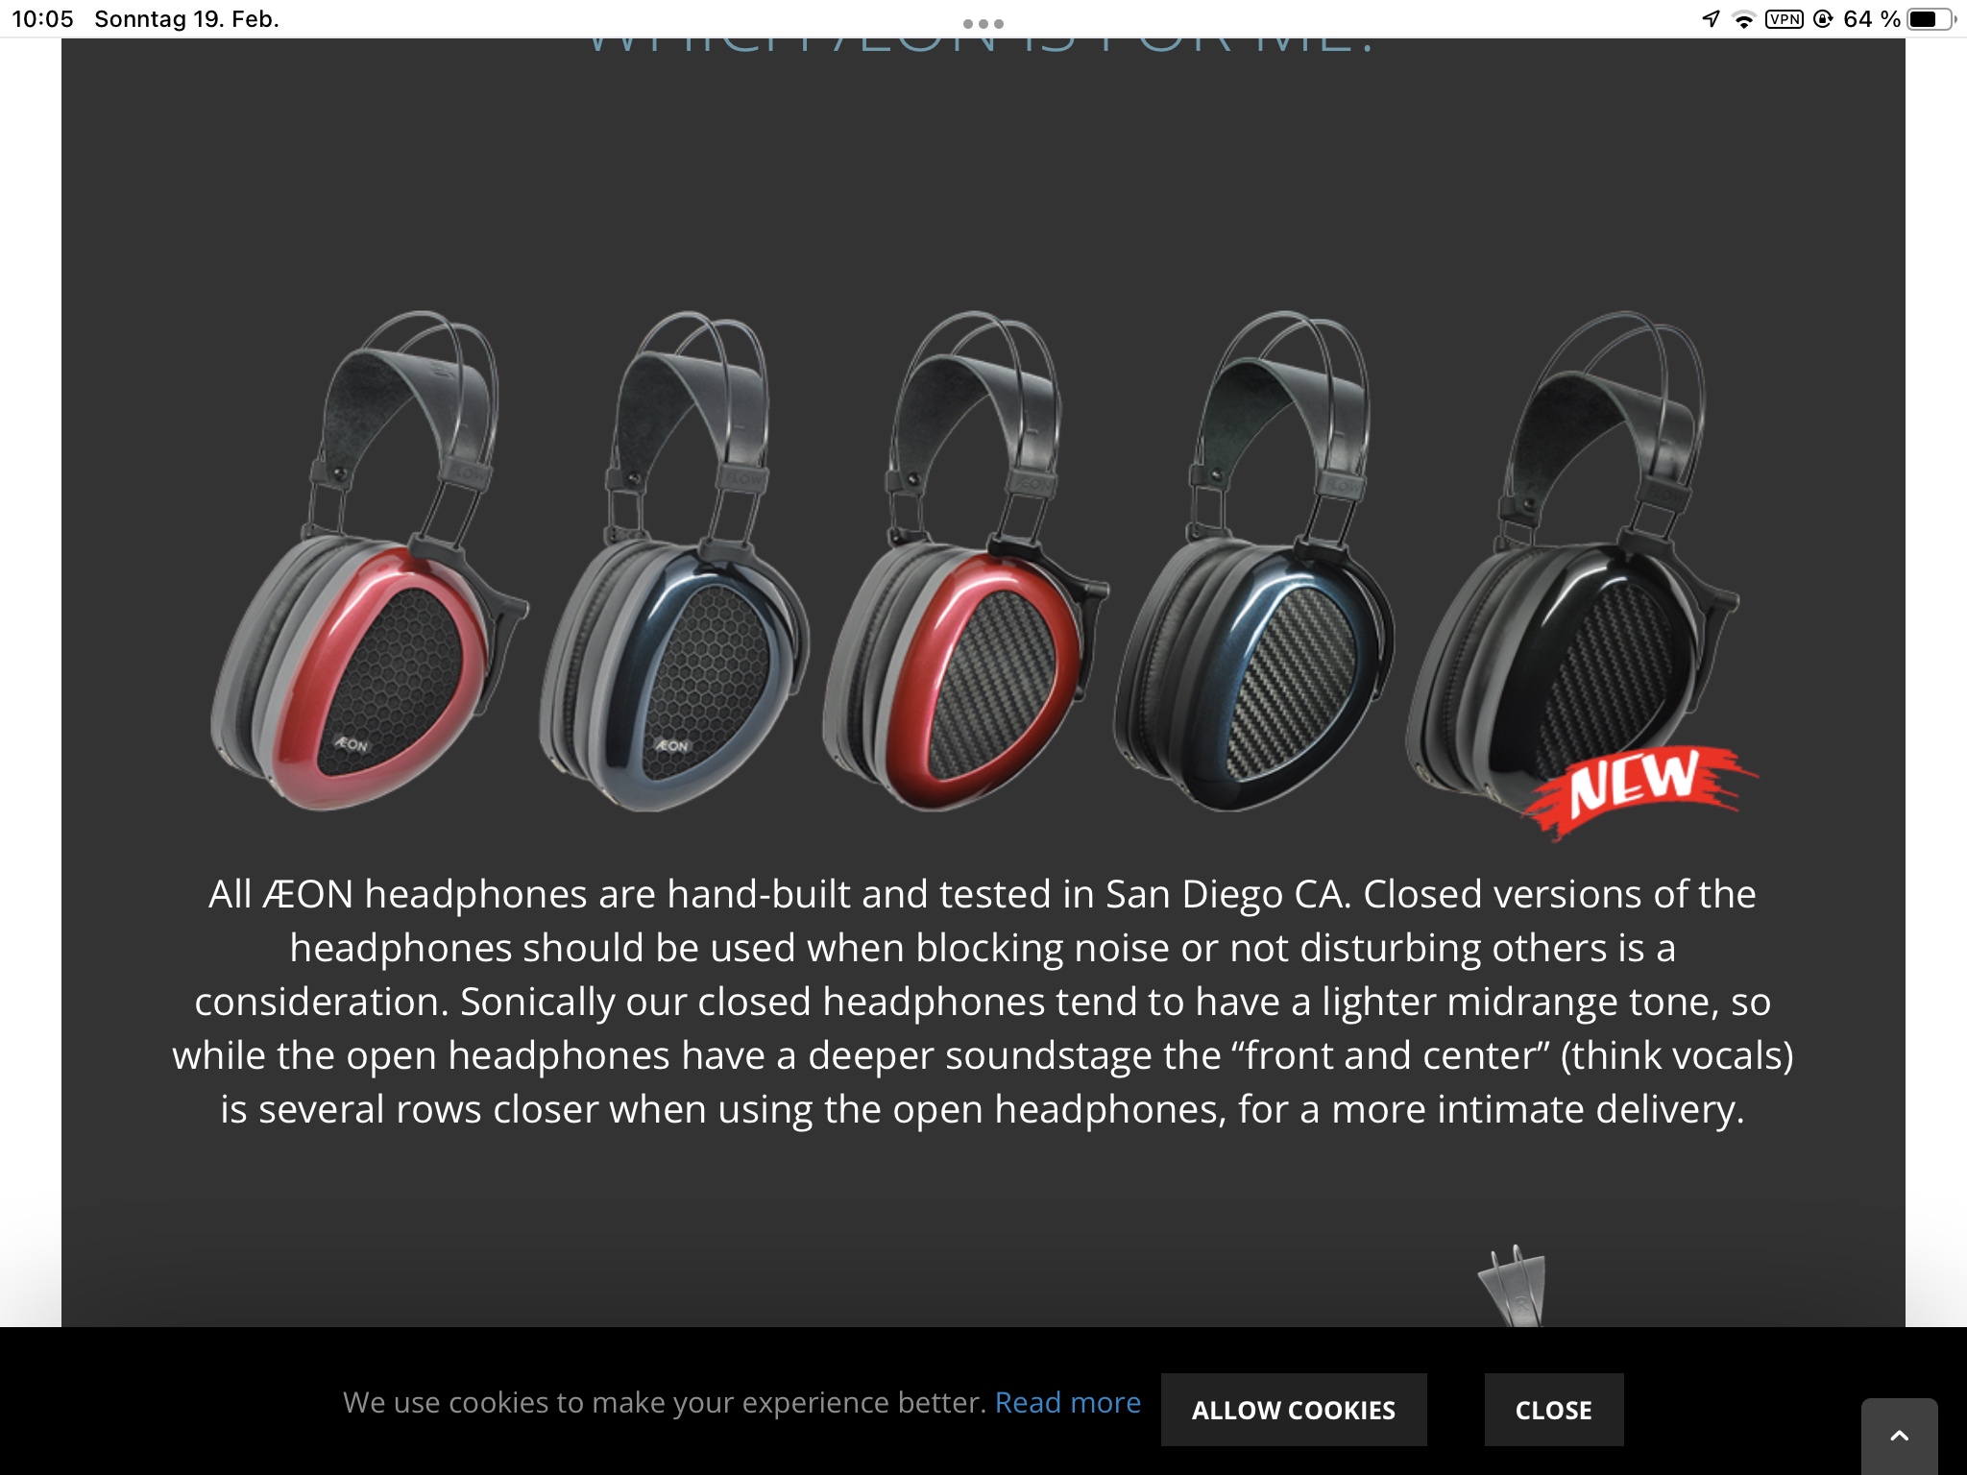Viewport: 1967px width, 1475px height.
Task: Tap the VPN status icon
Action: pos(1784,19)
